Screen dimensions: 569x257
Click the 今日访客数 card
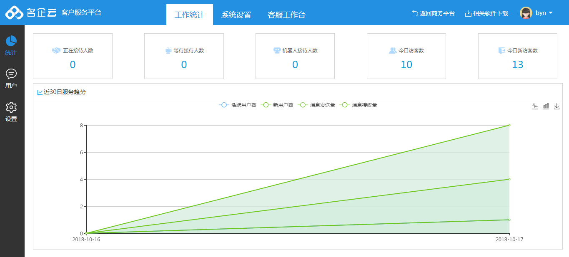[406, 56]
